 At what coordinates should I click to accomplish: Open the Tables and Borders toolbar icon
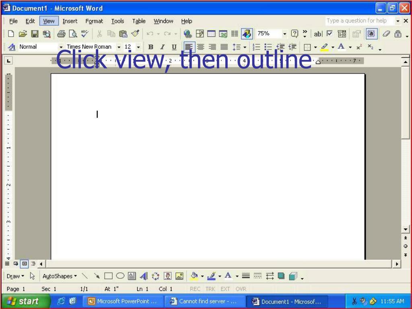click(x=200, y=34)
